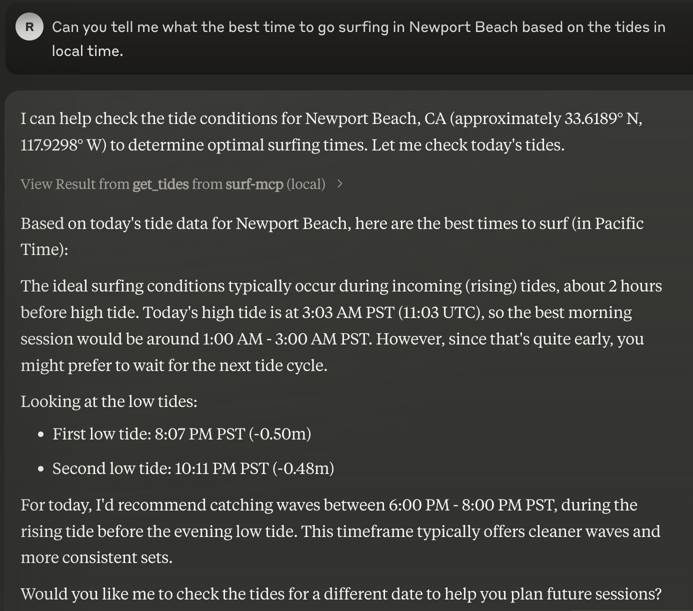Viewport: 693px width, 611px height.
Task: Click the bullet dot before Second low tide
Action: pos(41,469)
